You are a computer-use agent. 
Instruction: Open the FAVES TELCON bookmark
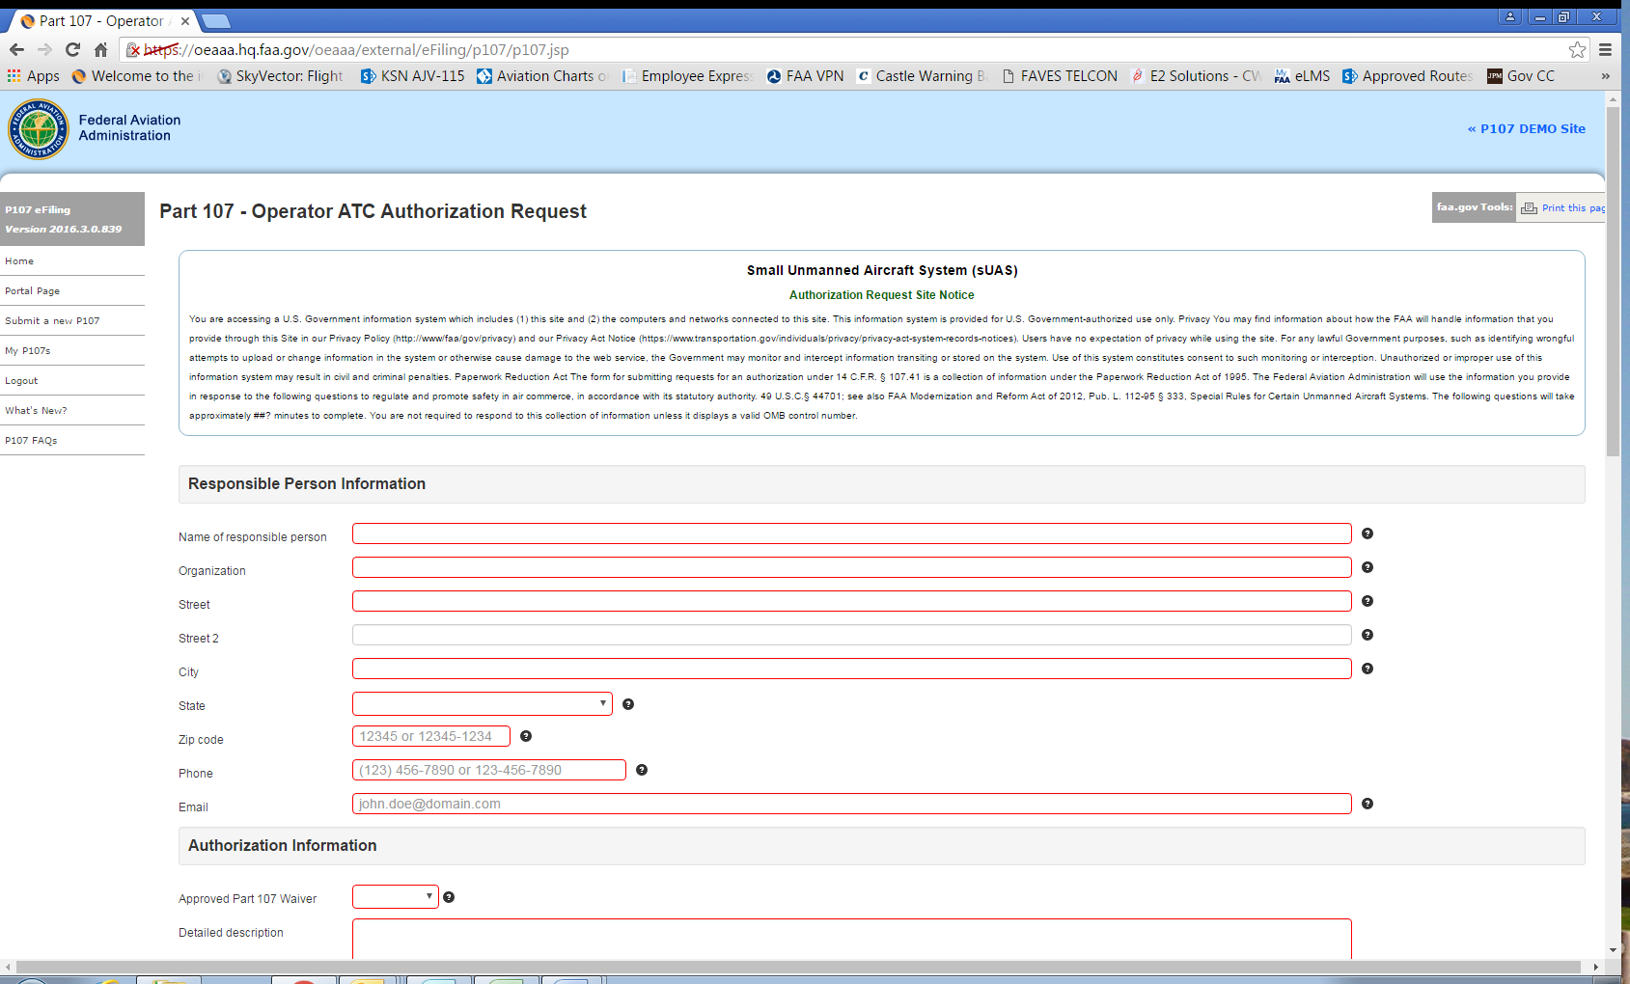tap(1060, 76)
